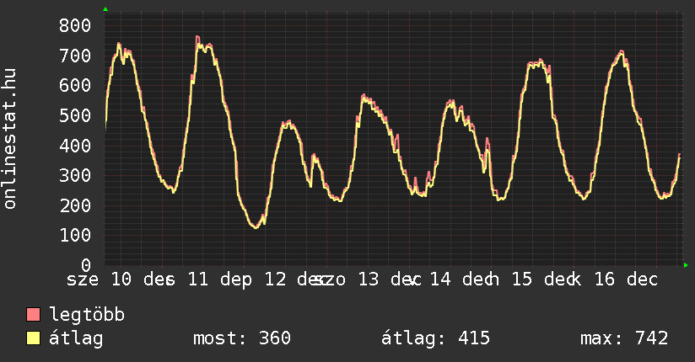Click the onlinestat.hu vertical axis title

coord(11,139)
